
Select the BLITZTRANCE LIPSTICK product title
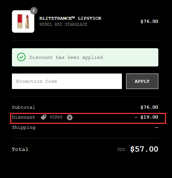[70, 18]
